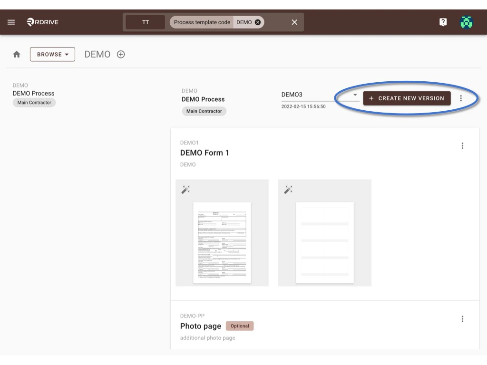The height and width of the screenshot is (365, 487).
Task: Click the CREATE NEW VERSION button
Action: pos(407,98)
